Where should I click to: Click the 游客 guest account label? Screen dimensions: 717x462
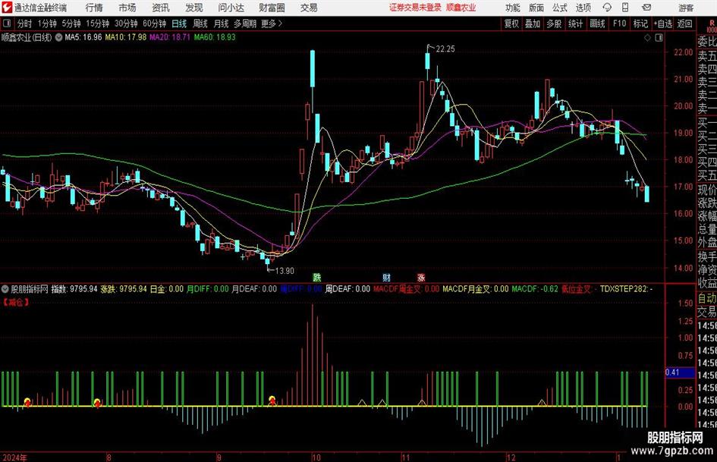click(x=685, y=8)
